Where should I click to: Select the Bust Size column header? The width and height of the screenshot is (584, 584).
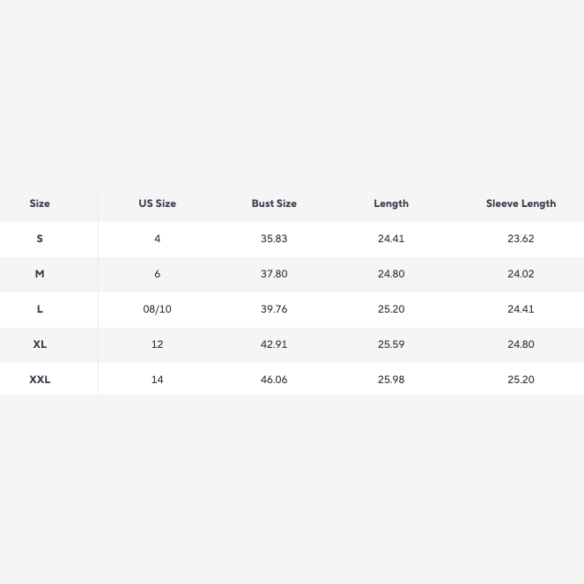(x=274, y=203)
